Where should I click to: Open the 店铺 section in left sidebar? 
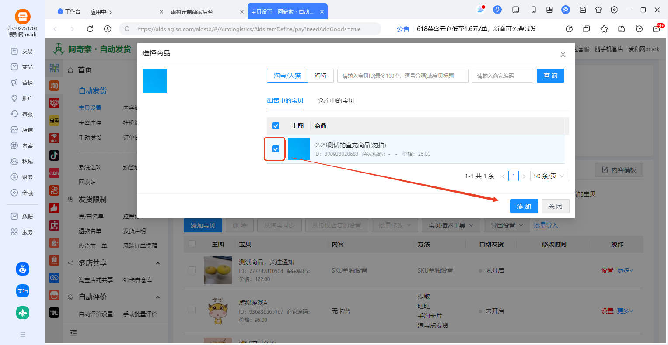click(x=22, y=130)
